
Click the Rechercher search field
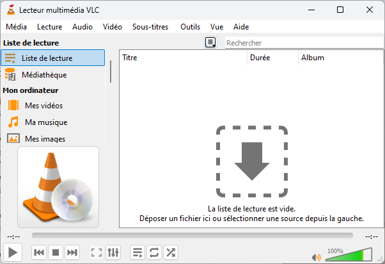tap(304, 43)
